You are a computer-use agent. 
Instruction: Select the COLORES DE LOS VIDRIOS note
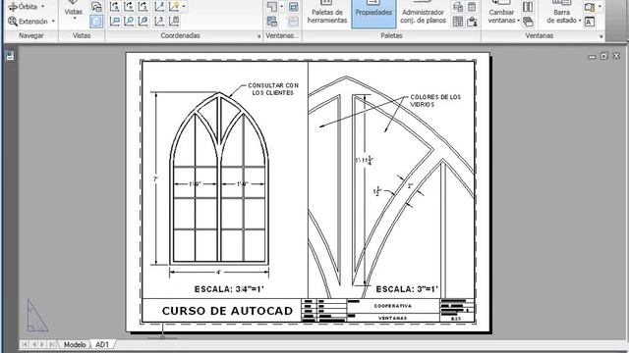[435, 100]
